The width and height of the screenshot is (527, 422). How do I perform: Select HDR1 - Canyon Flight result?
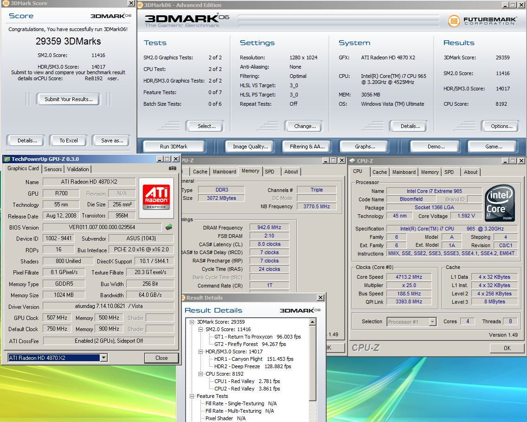(x=254, y=359)
